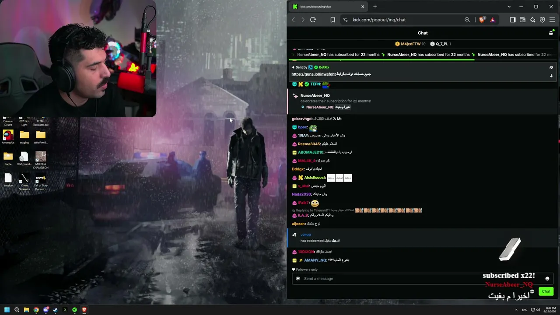Click username ABOMAJED10 in chat
The width and height of the screenshot is (560, 315).
[311, 152]
